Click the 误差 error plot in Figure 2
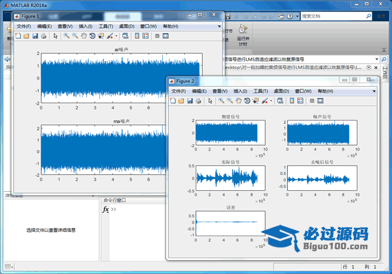Image resolution: width=392 pixels, height=274 pixels. pos(231,224)
